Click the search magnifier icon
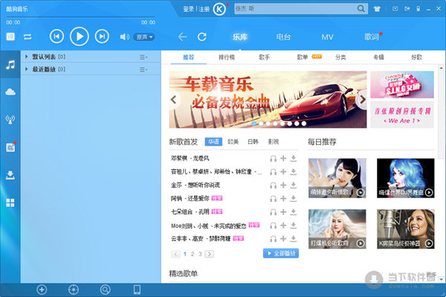Screen dimensions: 446x297 (361, 9)
